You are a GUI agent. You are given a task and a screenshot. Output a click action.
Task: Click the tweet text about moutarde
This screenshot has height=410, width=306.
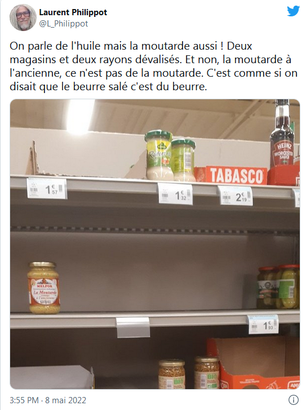(x=153, y=66)
